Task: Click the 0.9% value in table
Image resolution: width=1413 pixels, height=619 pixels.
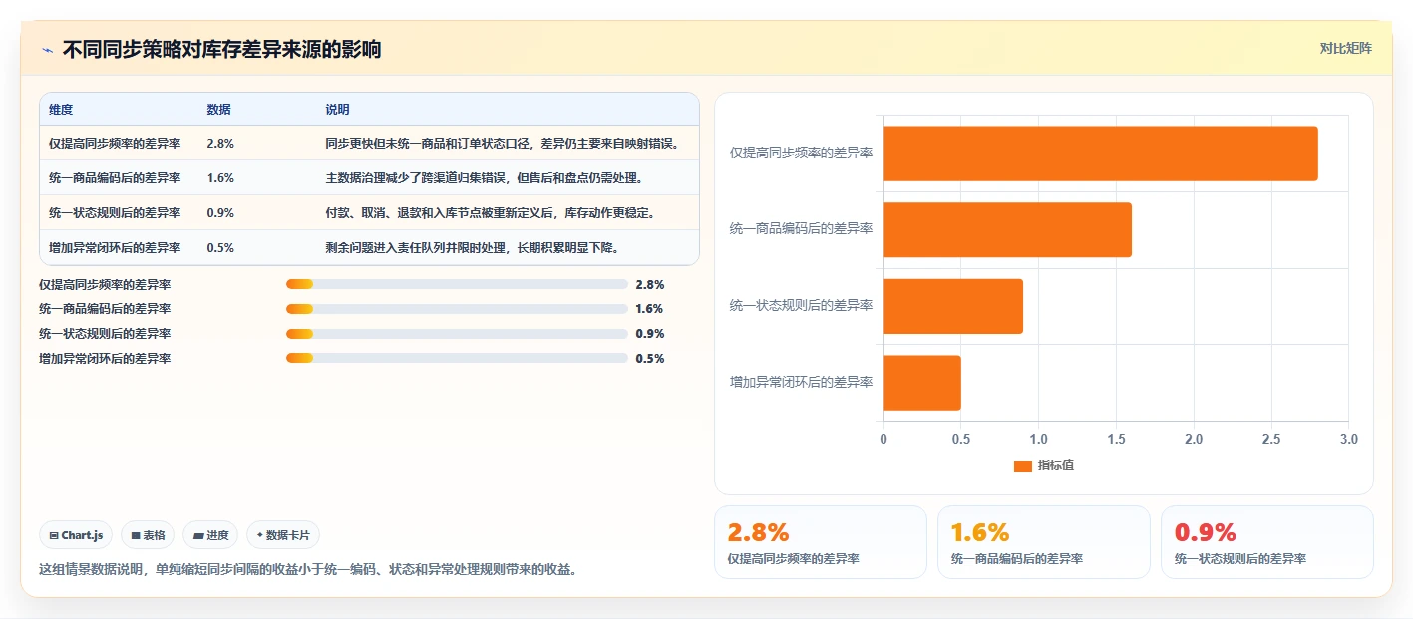Action: point(220,212)
